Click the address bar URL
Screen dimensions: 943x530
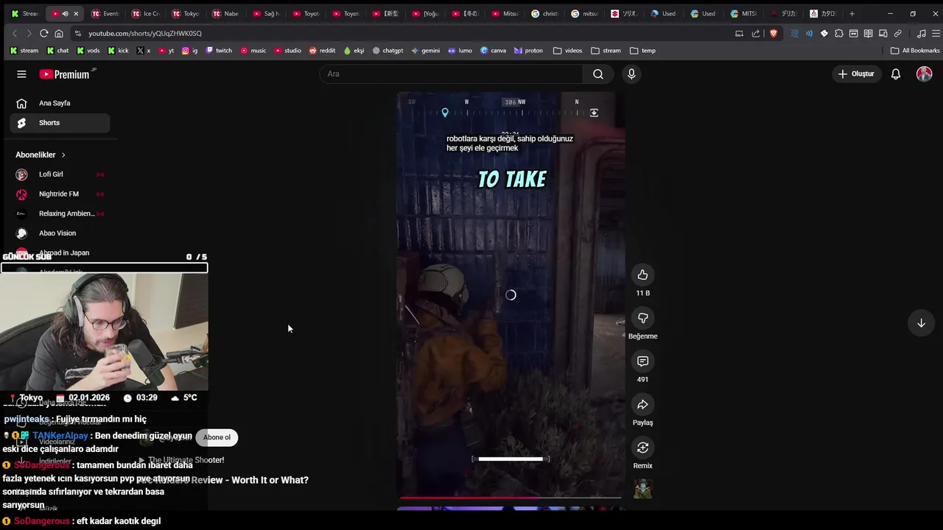pyautogui.click(x=145, y=33)
